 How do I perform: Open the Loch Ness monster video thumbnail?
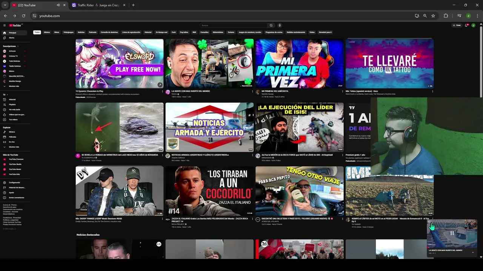[x=120, y=127]
